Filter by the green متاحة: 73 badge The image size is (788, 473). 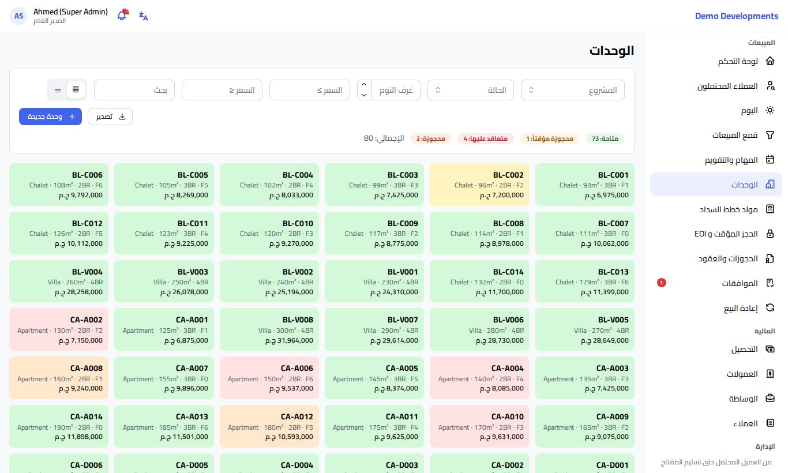[605, 138]
